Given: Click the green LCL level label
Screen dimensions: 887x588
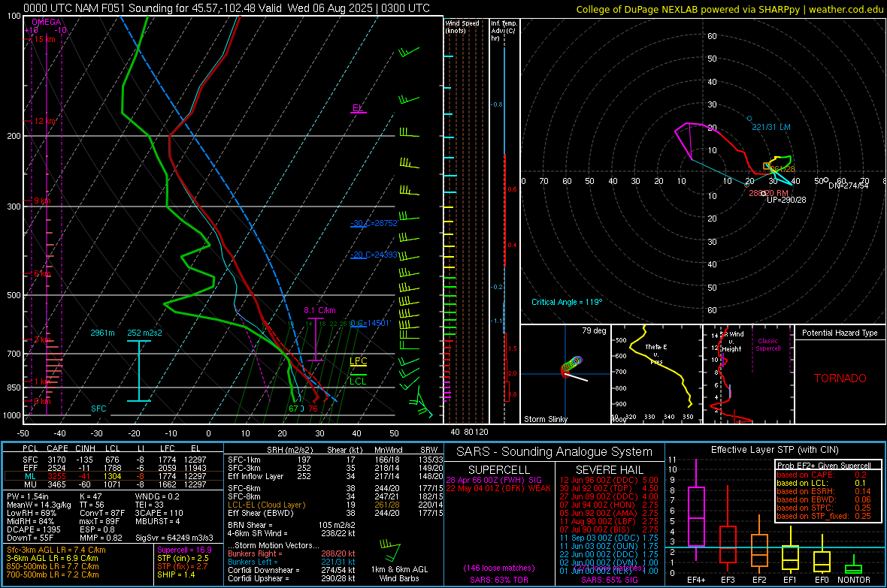Looking at the screenshot, I should 358,381.
